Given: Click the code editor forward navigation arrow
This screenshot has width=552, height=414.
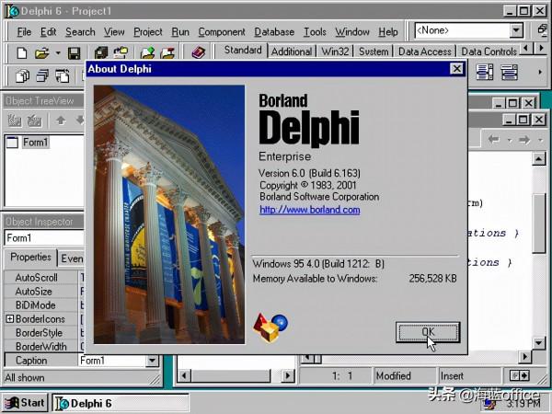Looking at the screenshot, I should coord(524,140).
